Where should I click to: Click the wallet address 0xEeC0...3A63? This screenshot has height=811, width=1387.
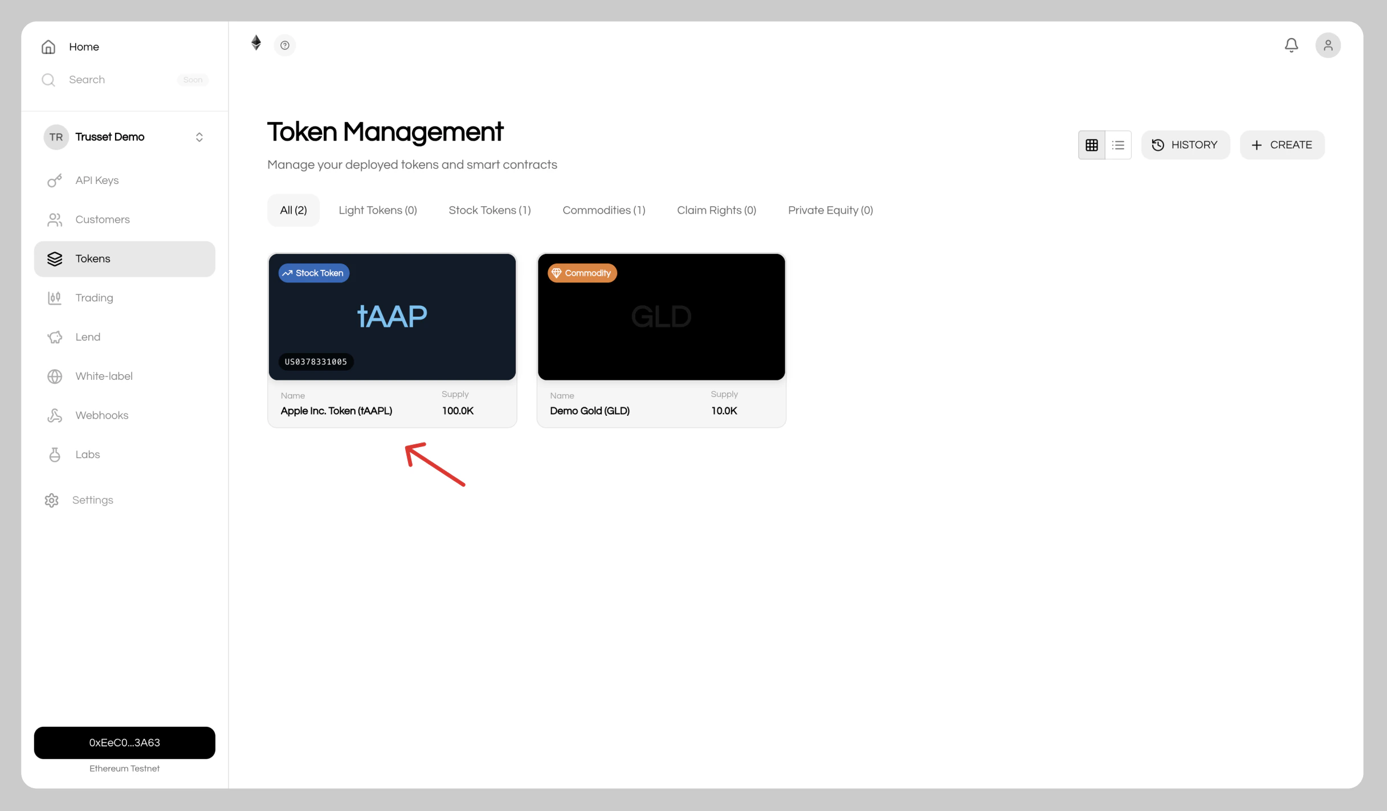(x=124, y=742)
